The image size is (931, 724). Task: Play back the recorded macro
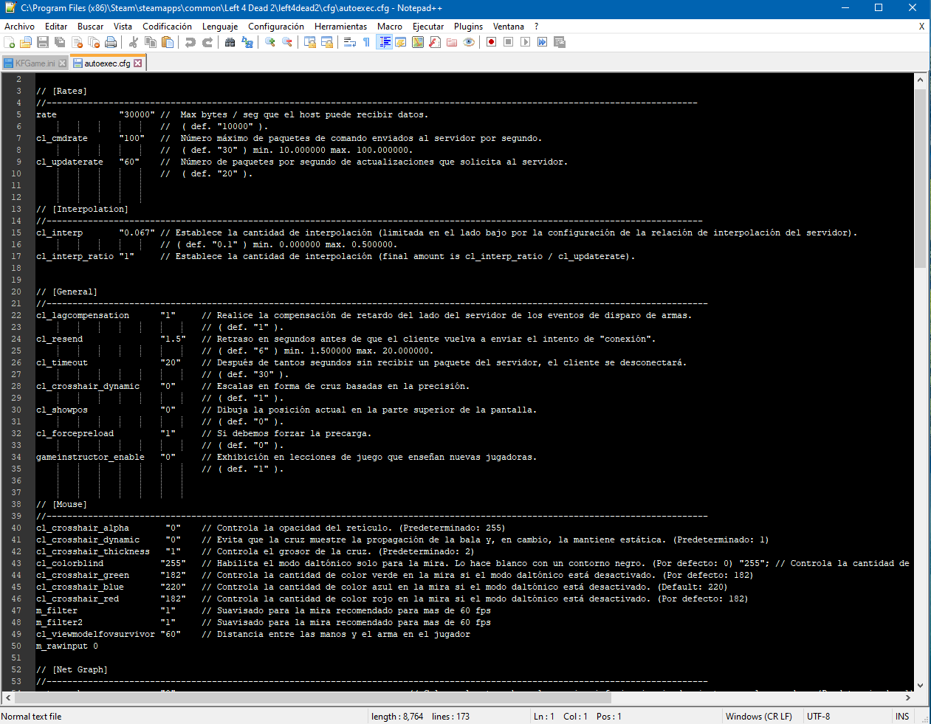coord(526,42)
